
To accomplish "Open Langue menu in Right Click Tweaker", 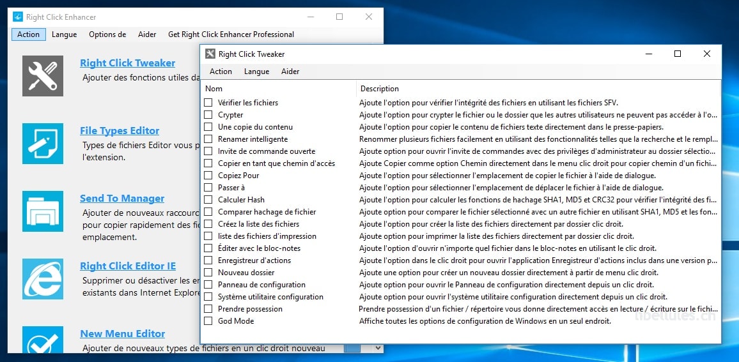I will [257, 72].
